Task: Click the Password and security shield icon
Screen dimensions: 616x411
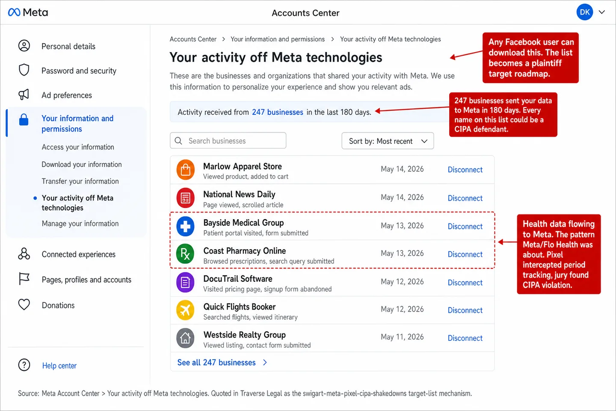Action: click(24, 70)
